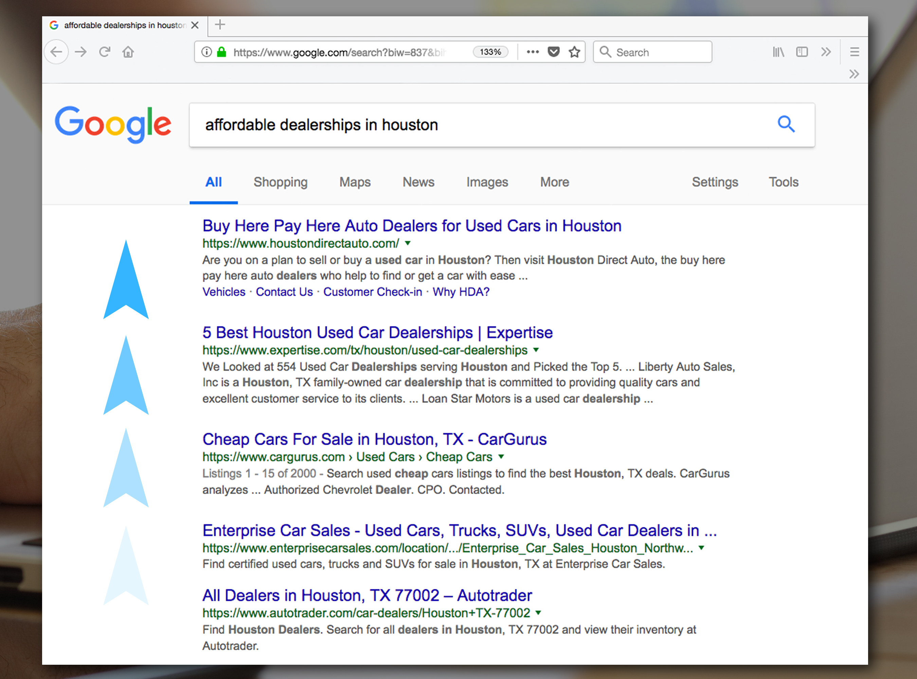The width and height of the screenshot is (917, 679).
Task: Save page to Pocket icon
Action: pos(554,52)
